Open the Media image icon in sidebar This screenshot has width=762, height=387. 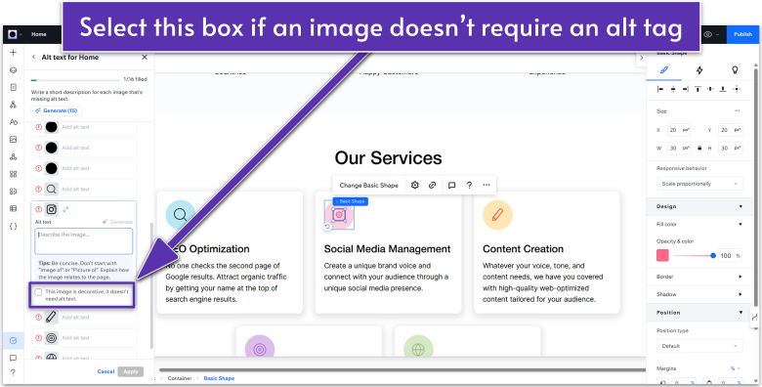coord(13,140)
